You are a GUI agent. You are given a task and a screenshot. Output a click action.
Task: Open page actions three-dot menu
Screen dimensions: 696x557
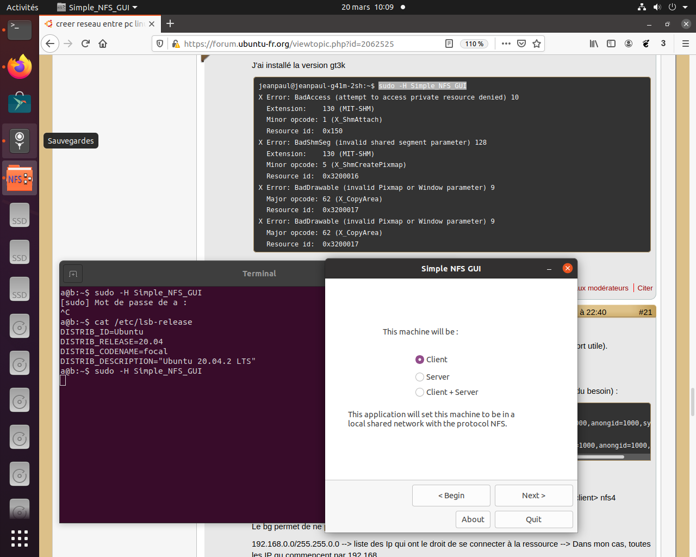(x=506, y=44)
